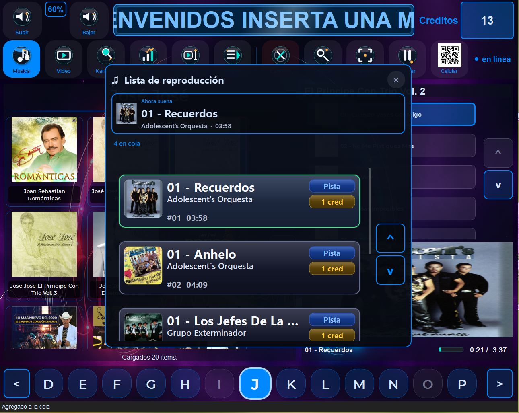Click the Creditos counter showing 13

487,20
